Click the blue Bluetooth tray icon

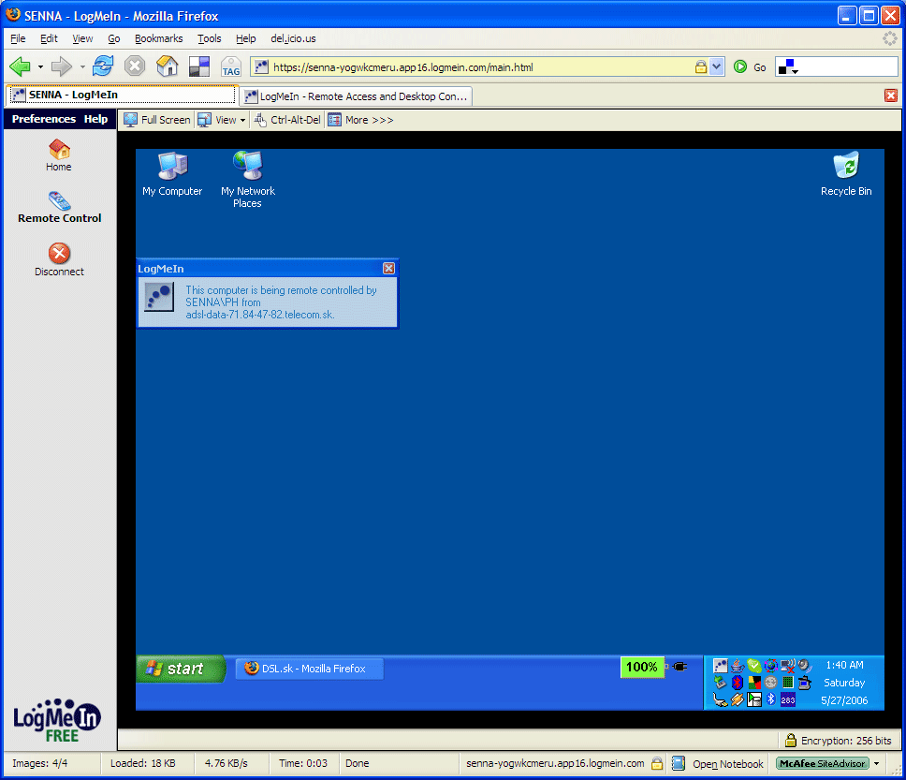point(771,699)
